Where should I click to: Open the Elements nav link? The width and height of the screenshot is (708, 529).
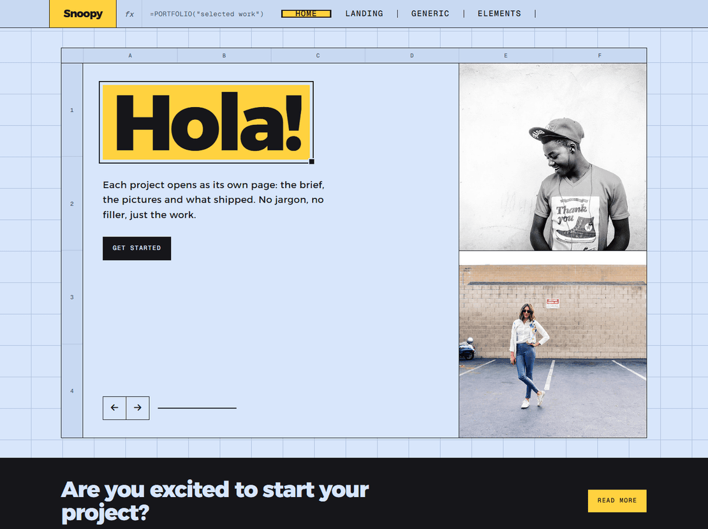[x=499, y=13]
